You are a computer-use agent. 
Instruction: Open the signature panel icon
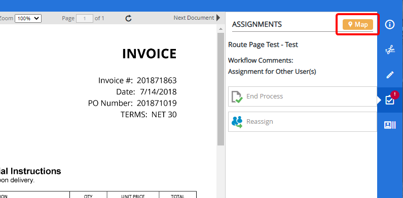(390, 49)
